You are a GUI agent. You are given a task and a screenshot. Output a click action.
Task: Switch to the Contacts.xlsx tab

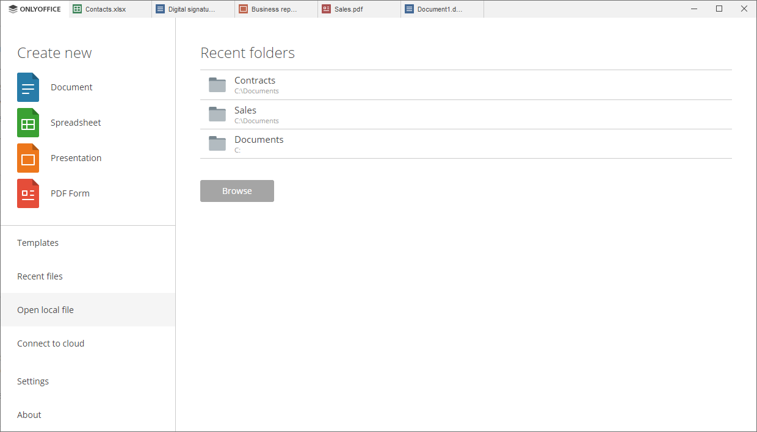110,9
